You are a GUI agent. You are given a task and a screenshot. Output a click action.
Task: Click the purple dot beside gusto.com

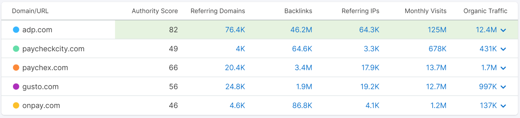16,87
